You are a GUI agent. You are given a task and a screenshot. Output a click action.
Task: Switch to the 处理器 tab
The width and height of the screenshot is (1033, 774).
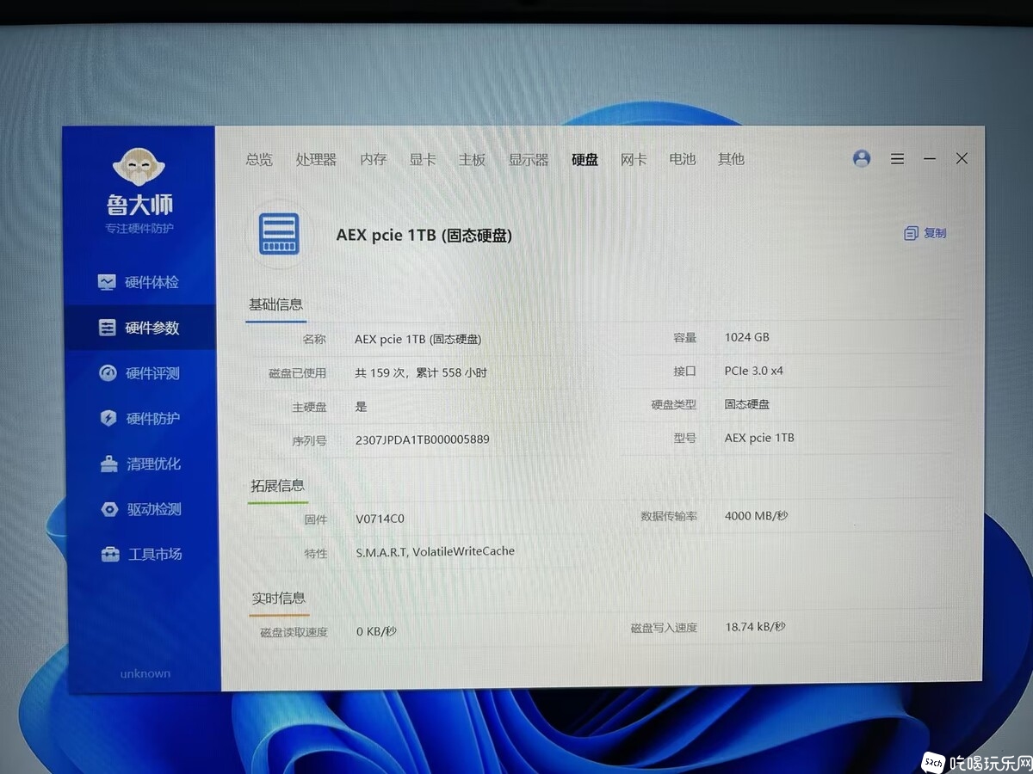pos(316,159)
